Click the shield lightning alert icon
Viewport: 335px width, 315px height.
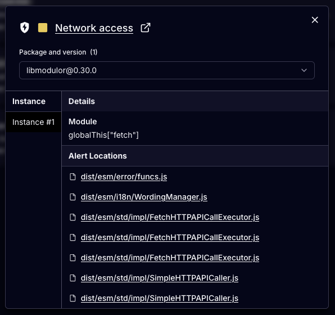pos(24,28)
